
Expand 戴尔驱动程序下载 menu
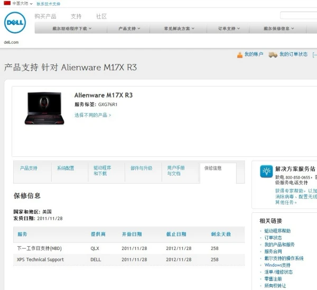[72, 29]
